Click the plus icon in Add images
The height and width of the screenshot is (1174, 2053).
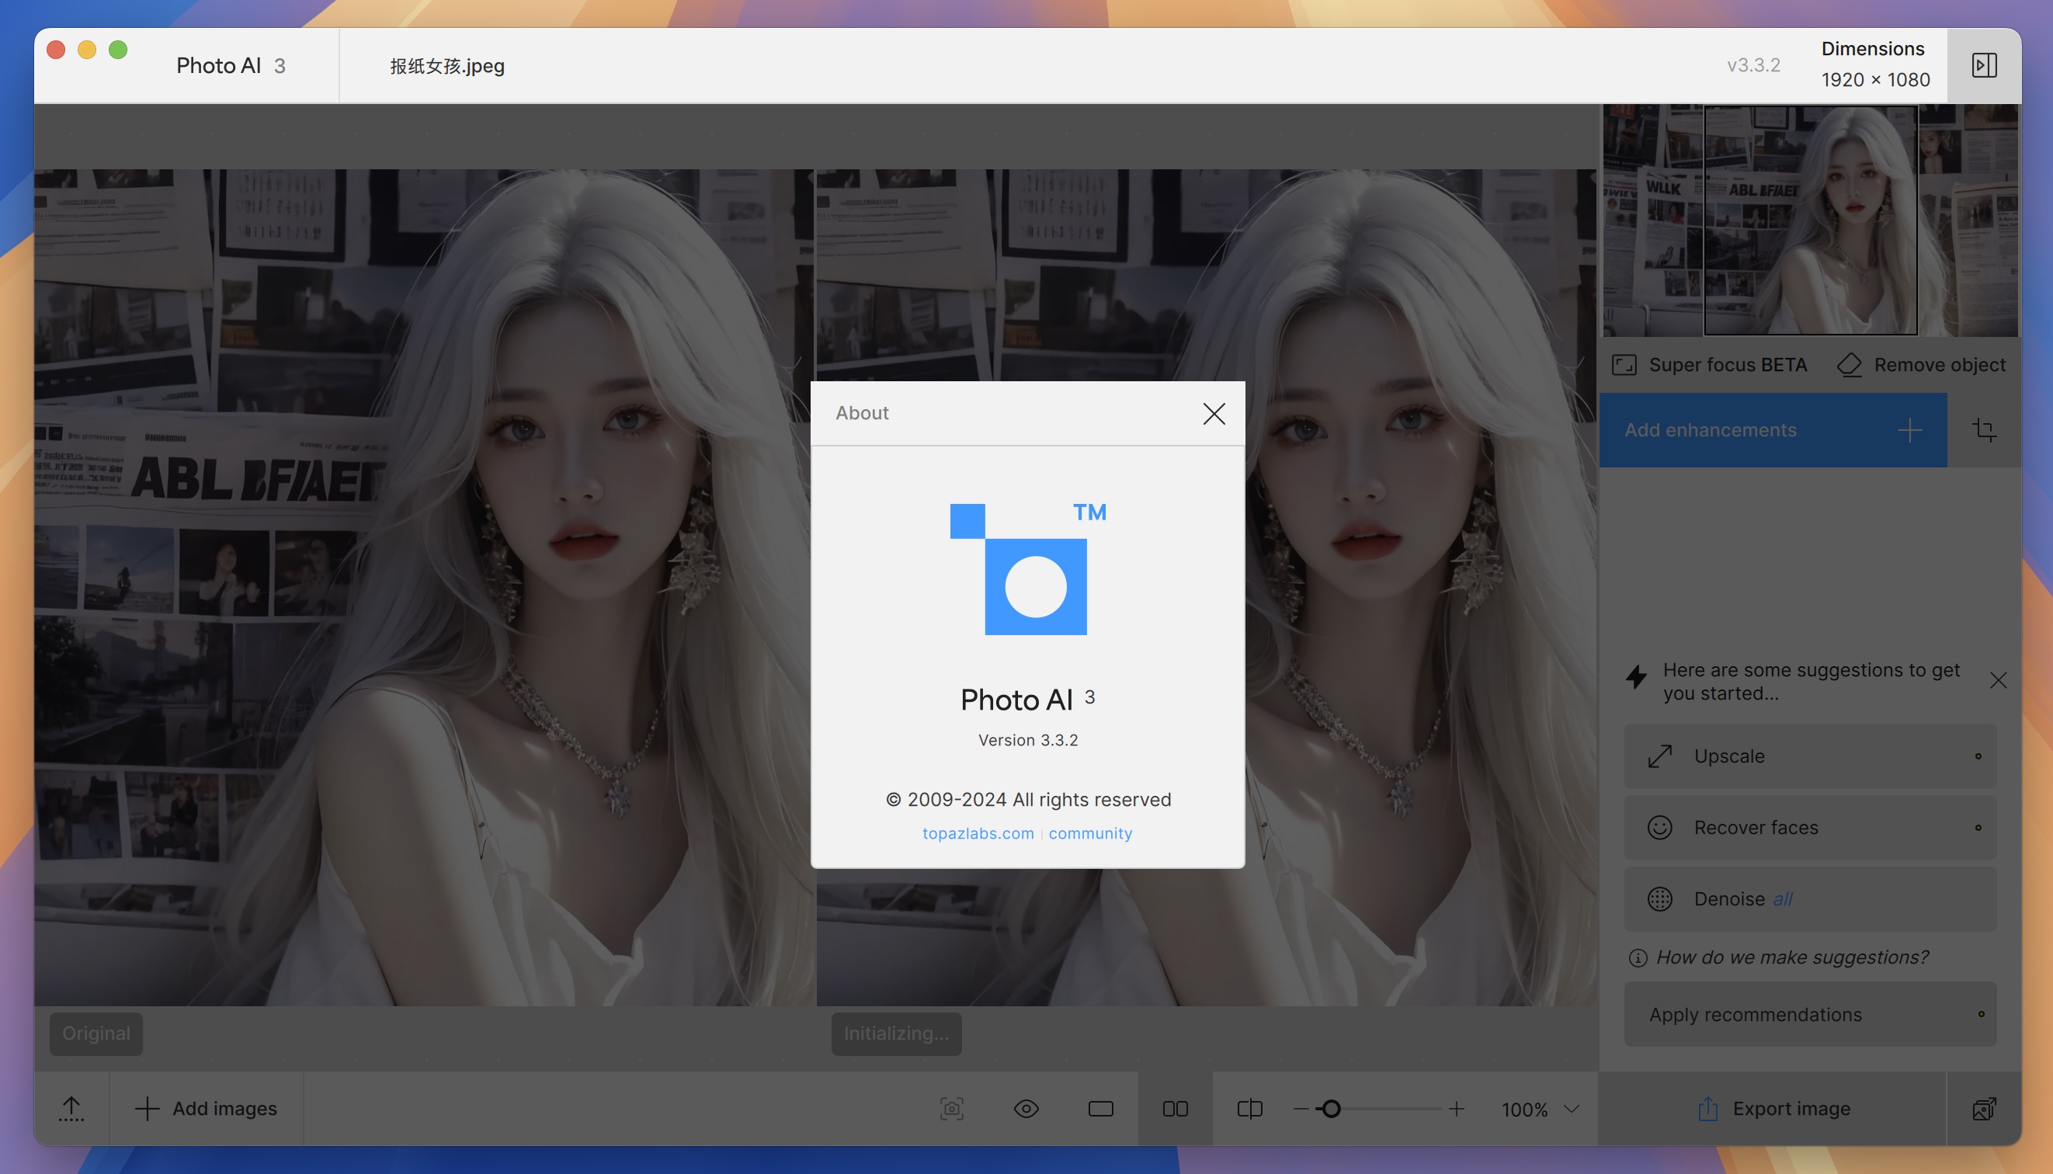tap(147, 1110)
